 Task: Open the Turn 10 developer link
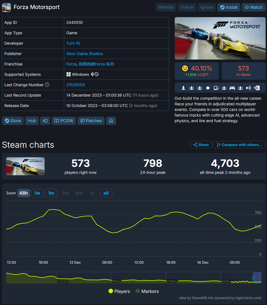73,43
